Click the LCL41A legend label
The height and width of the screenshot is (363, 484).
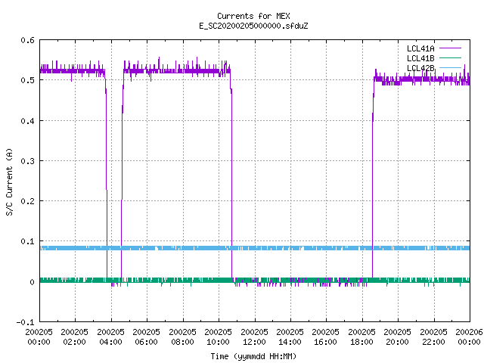(420, 48)
